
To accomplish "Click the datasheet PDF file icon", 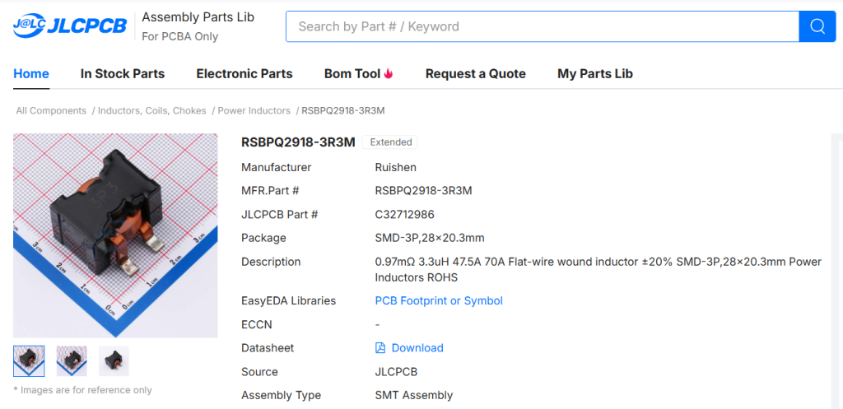I will pyautogui.click(x=380, y=348).
